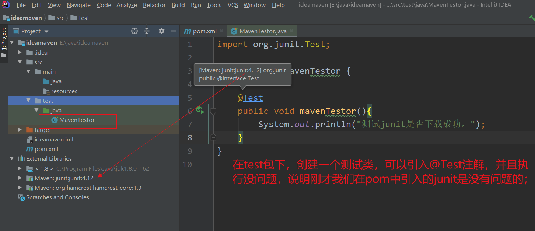Open the VCS menu

[233, 5]
